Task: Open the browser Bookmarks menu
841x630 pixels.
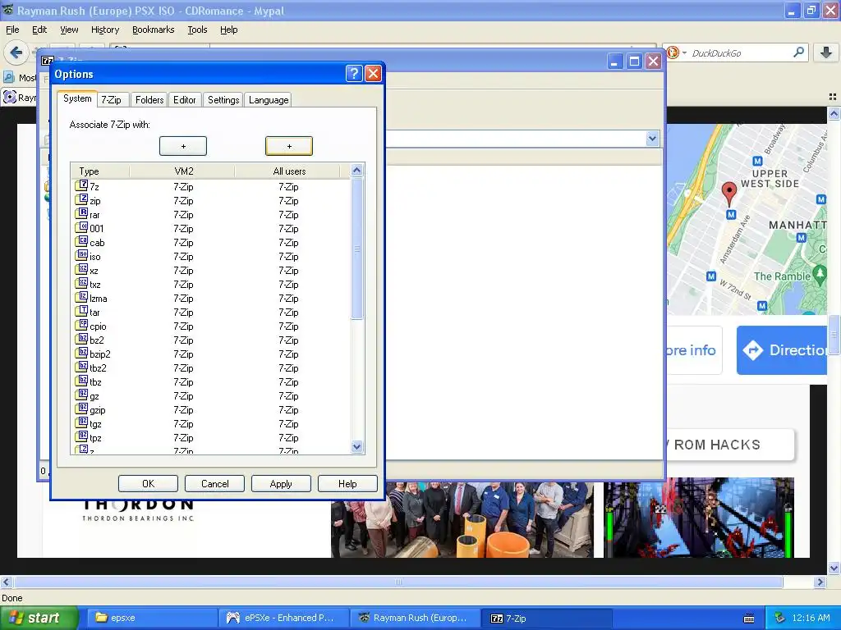Action: 154,30
